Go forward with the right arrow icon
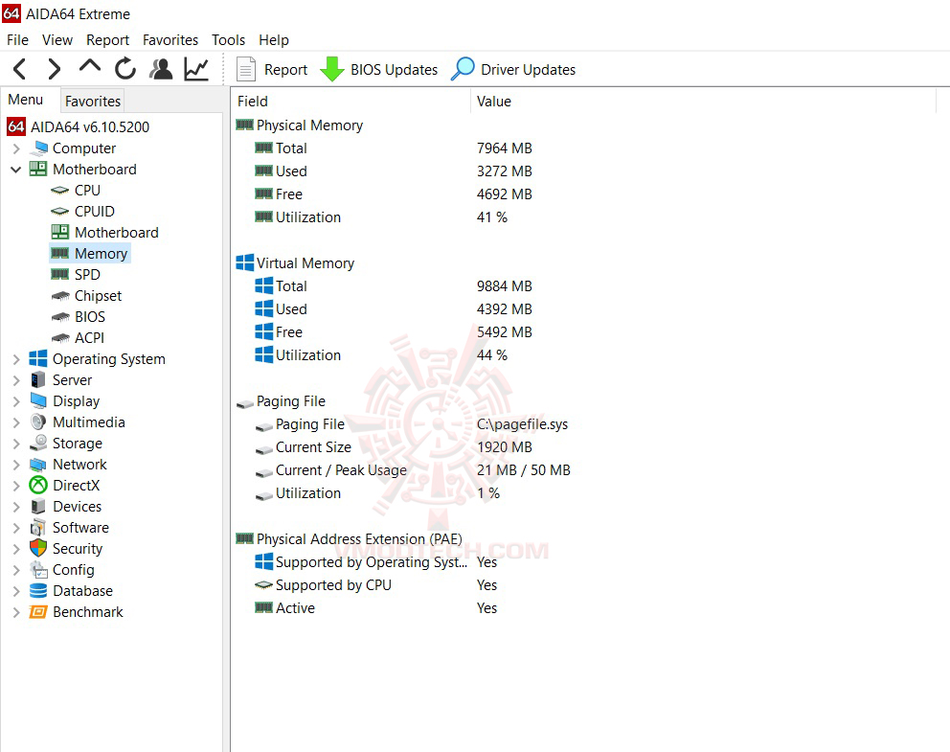The width and height of the screenshot is (950, 752). coord(54,69)
